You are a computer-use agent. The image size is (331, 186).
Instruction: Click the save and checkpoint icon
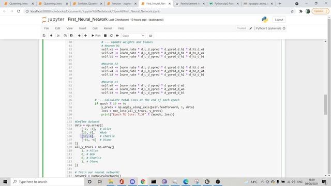click(44, 36)
